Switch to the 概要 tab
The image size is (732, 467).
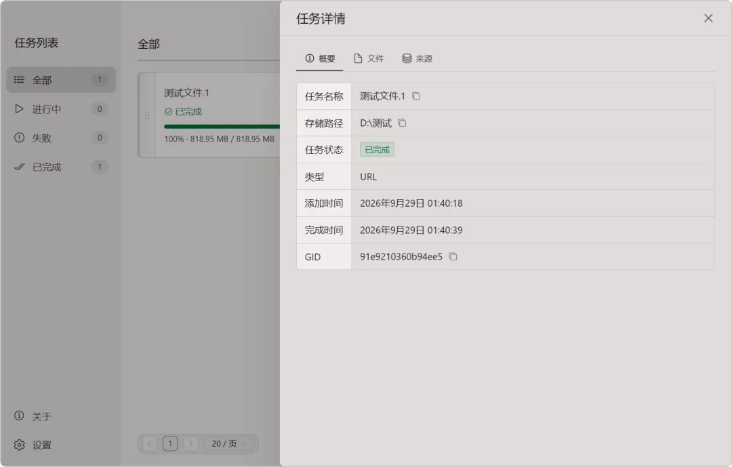320,58
